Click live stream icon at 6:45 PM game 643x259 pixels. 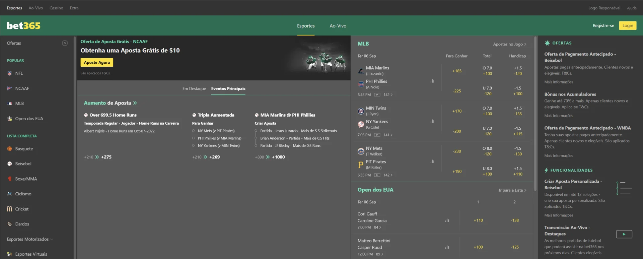point(377,95)
